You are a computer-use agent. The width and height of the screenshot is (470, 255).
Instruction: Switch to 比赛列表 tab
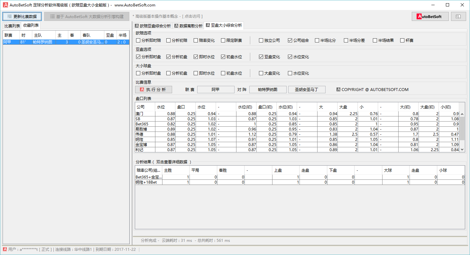[12, 26]
